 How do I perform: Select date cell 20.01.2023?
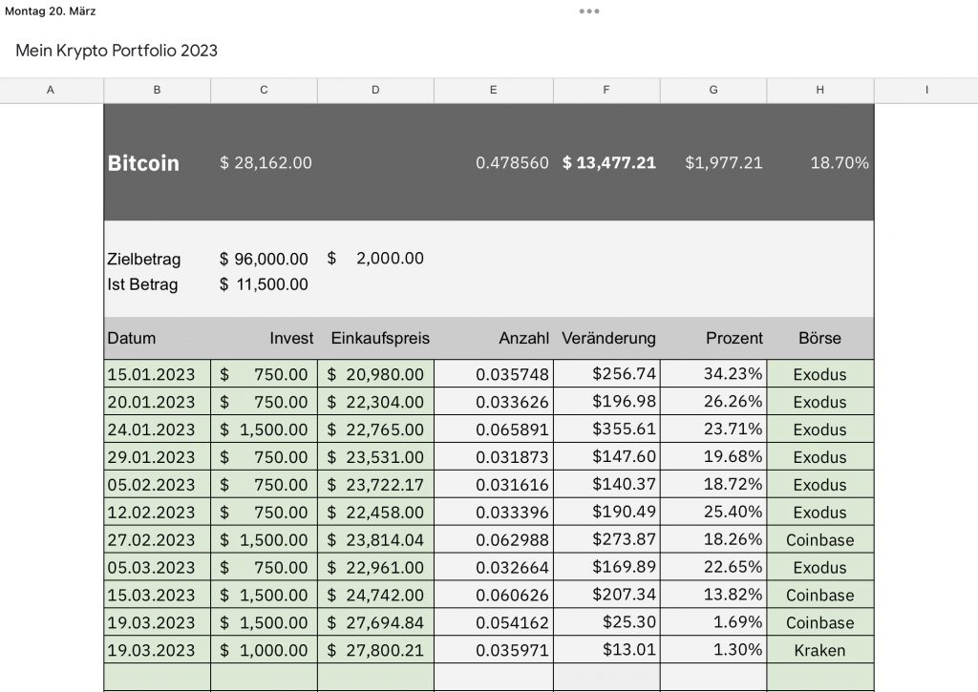click(x=158, y=402)
